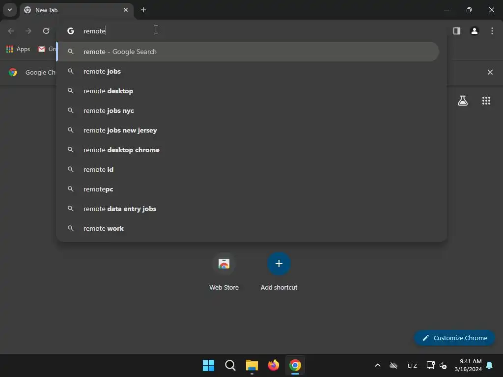Screen dimensions: 503x377
Task: Click the Chrome taskbar icon
Action: coord(295,365)
